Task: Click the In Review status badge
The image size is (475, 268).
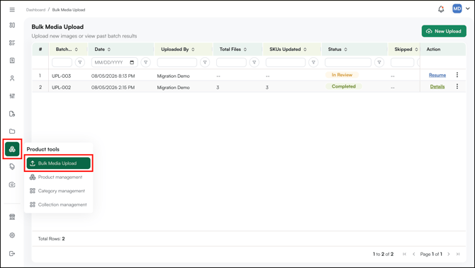Action: coord(342,75)
